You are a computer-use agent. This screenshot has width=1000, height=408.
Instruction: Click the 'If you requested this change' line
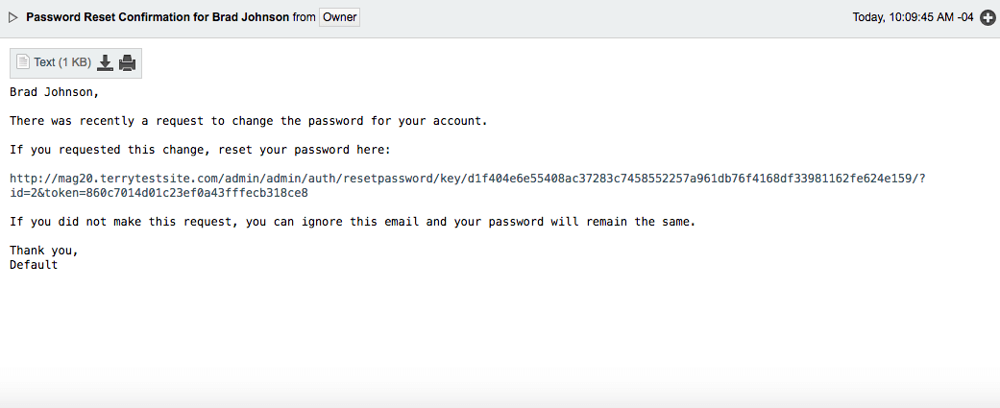click(200, 151)
